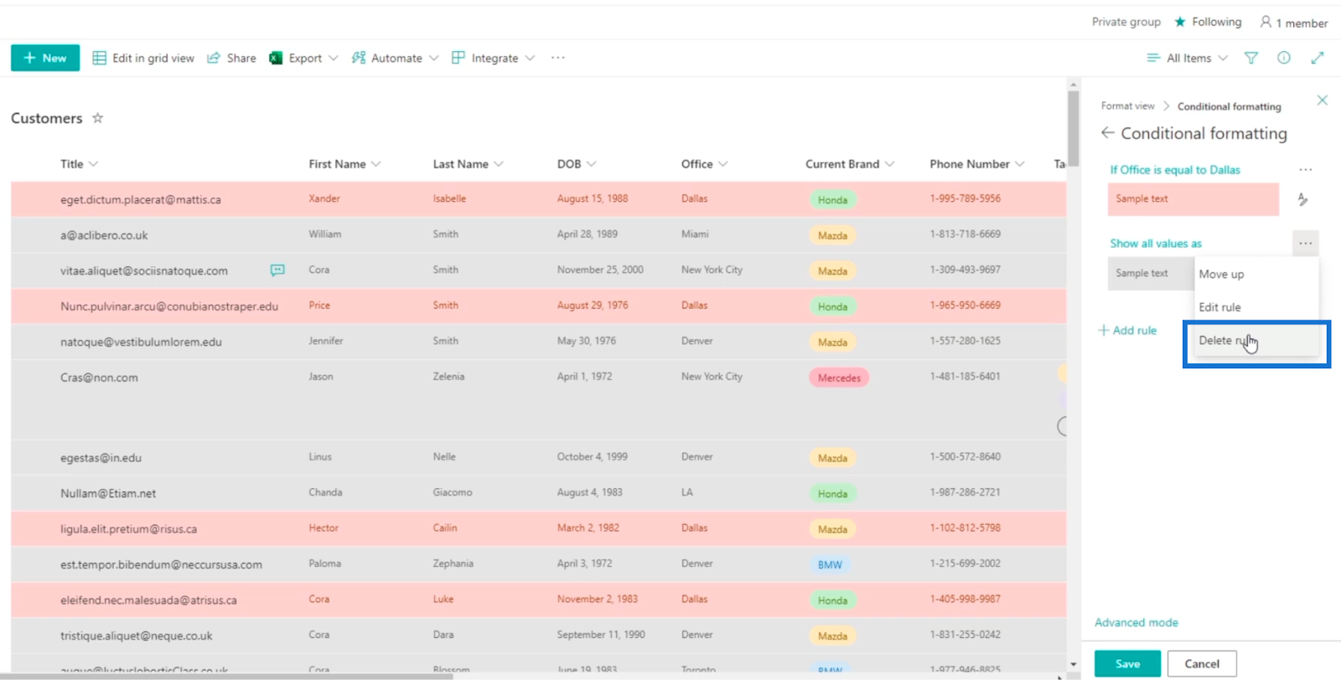
Task: Click ellipsis beside Show all values as
Action: [1305, 244]
